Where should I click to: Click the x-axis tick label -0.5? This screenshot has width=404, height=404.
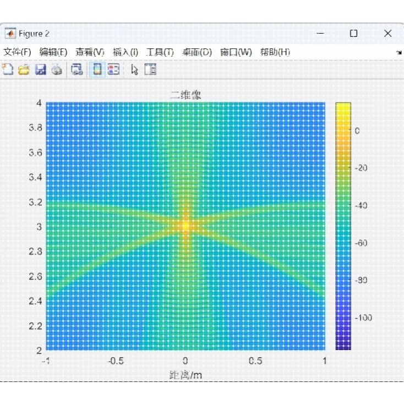coord(116,361)
